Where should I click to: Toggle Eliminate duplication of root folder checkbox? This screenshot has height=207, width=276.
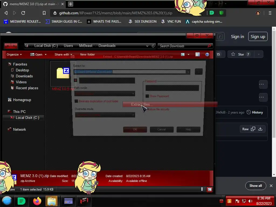coord(76,101)
